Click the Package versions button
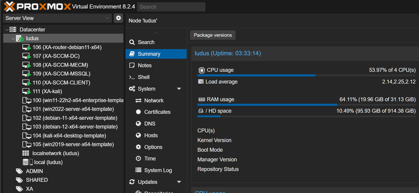Image resolution: width=419 pixels, height=193 pixels. (213, 35)
